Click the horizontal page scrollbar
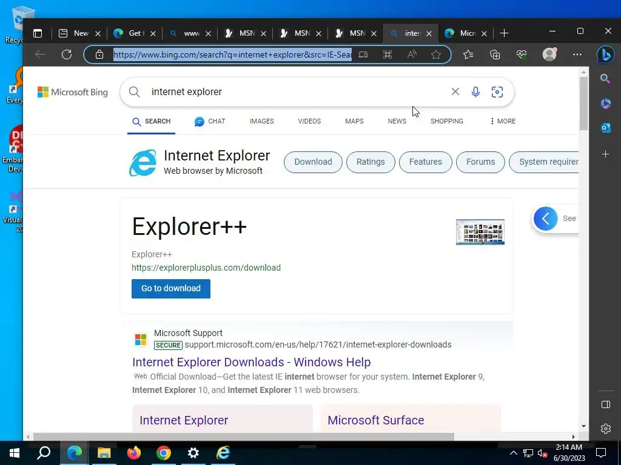Image resolution: width=621 pixels, height=465 pixels. 244,437
